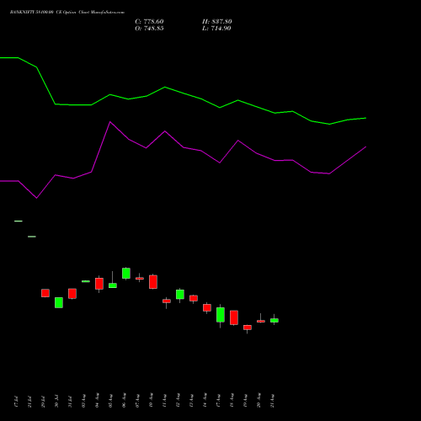Select the red candle for 04 Aug
The image size is (421, 421).
(99, 284)
